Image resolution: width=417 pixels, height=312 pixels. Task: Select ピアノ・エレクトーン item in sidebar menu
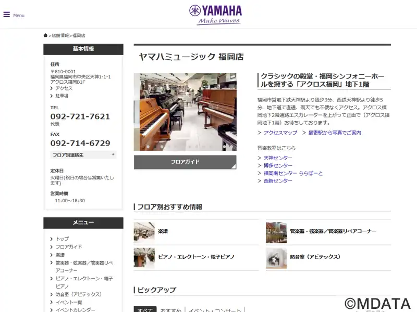pyautogui.click(x=84, y=282)
